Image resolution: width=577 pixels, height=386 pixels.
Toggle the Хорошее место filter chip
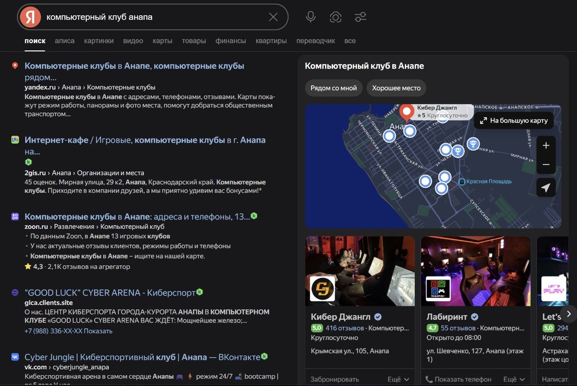coord(396,88)
